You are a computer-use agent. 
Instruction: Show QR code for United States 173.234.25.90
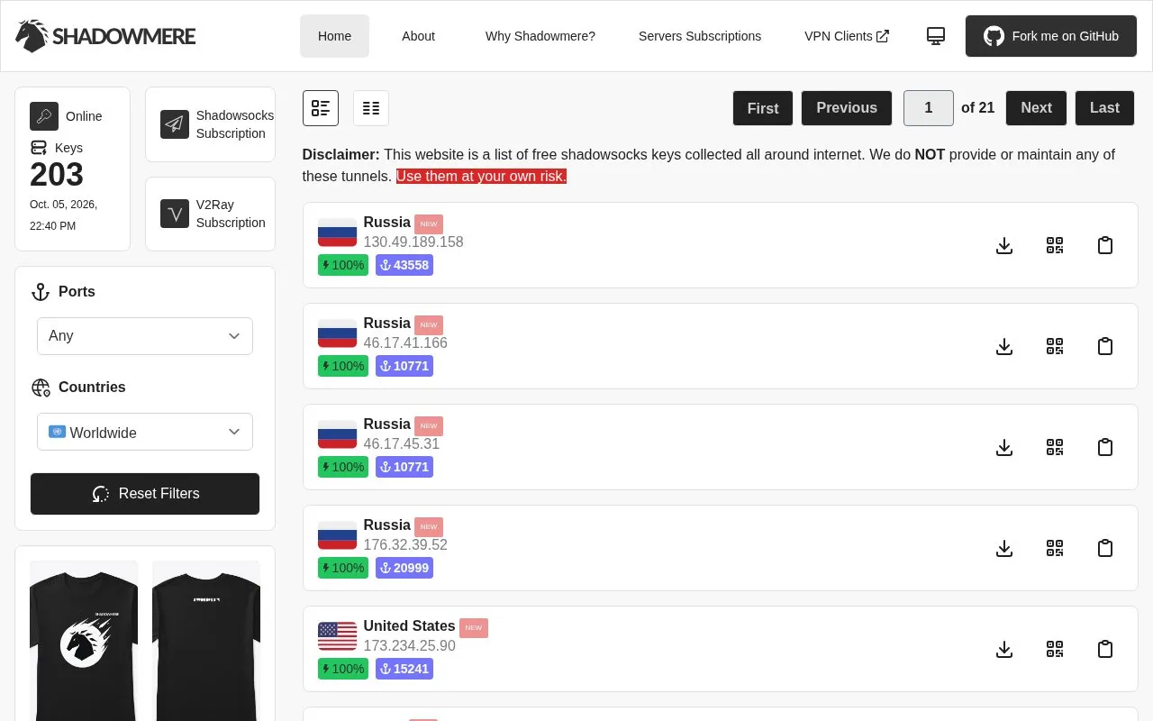click(x=1055, y=649)
